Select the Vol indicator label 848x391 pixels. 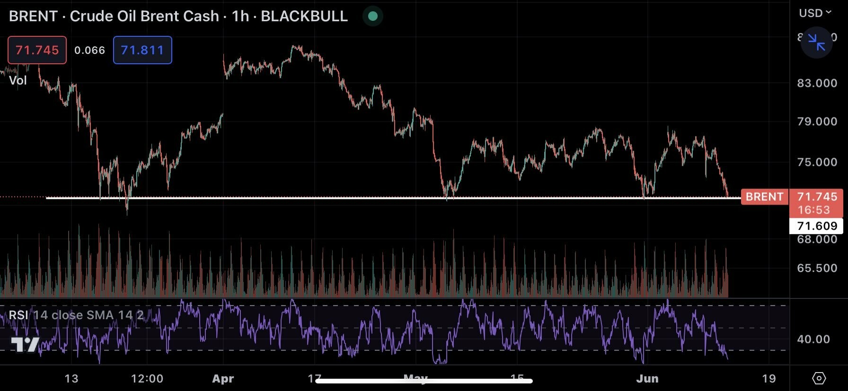tap(18, 80)
